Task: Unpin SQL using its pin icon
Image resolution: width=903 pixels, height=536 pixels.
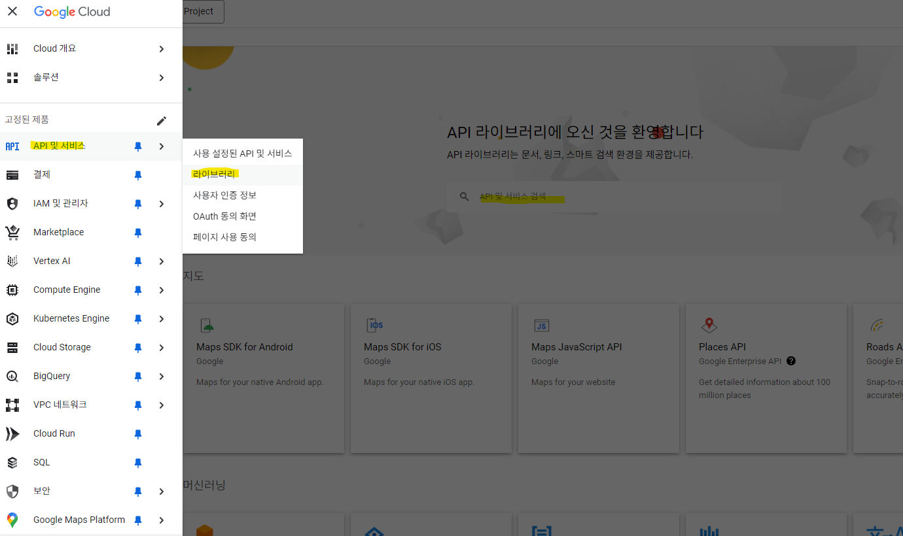Action: (x=138, y=463)
